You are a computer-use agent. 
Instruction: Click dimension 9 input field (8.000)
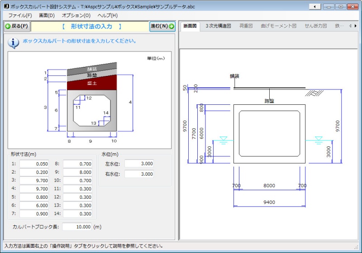(77, 172)
